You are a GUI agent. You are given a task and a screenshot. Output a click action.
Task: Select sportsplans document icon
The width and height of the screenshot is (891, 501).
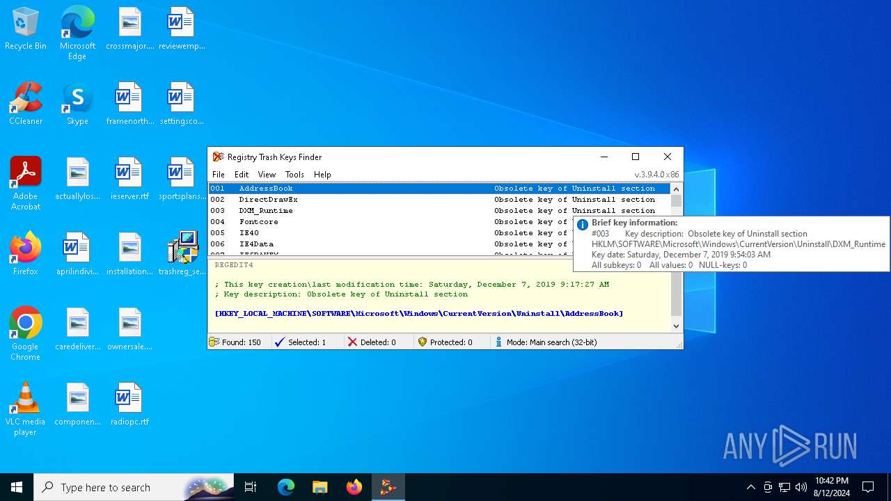[181, 180]
